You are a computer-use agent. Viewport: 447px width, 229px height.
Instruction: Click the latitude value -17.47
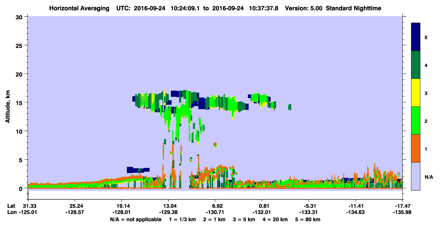click(402, 206)
